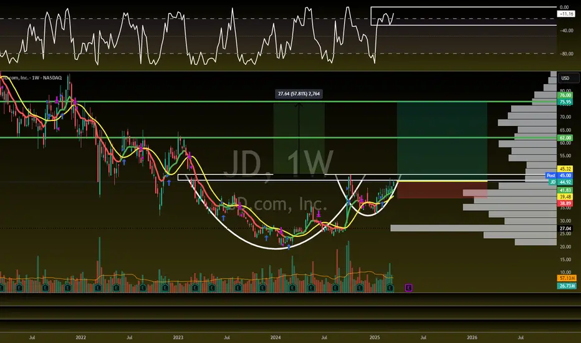The width and height of the screenshot is (581, 343).
Task: Open the USD currency selector
Action: pyautogui.click(x=569, y=78)
